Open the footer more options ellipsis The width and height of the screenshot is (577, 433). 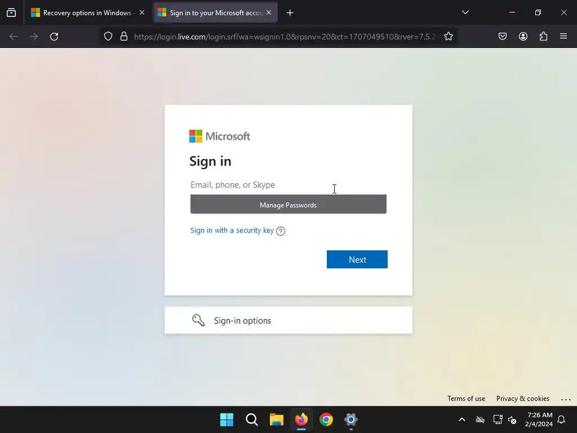[x=566, y=399]
